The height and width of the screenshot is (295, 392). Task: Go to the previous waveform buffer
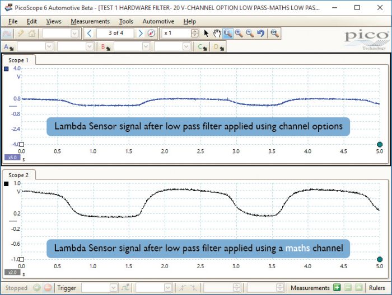point(89,33)
